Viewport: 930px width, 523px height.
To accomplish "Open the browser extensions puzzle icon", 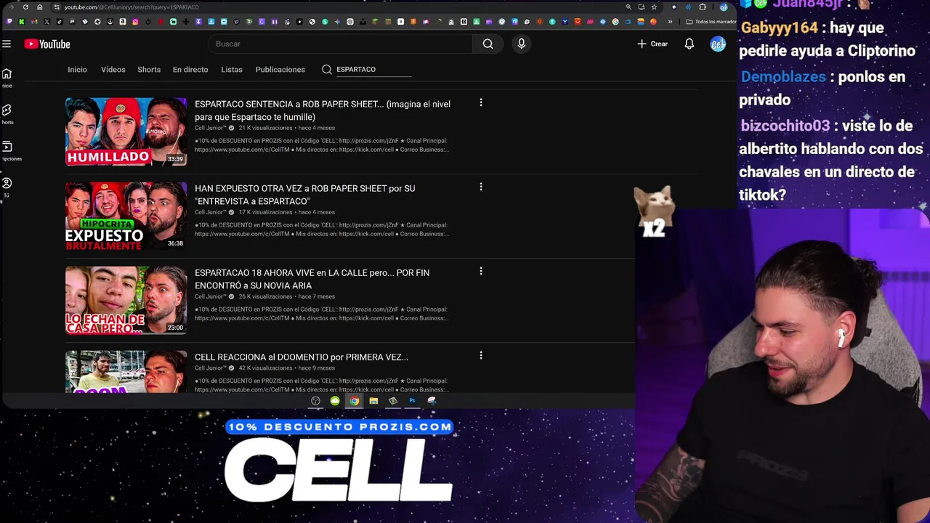I will (702, 7).
